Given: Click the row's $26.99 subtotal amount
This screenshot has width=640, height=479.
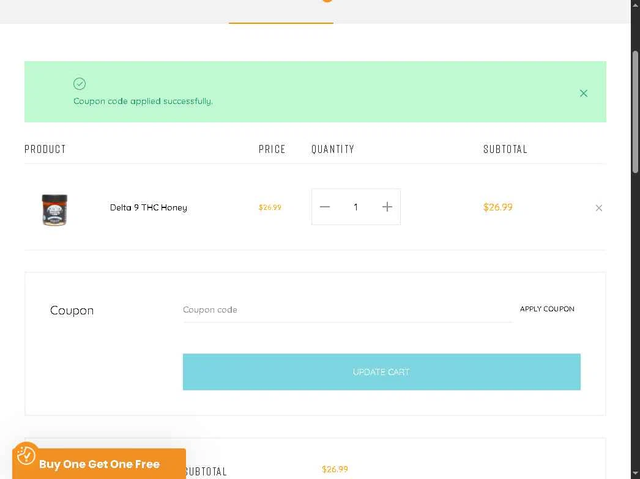Looking at the screenshot, I should pos(497,207).
